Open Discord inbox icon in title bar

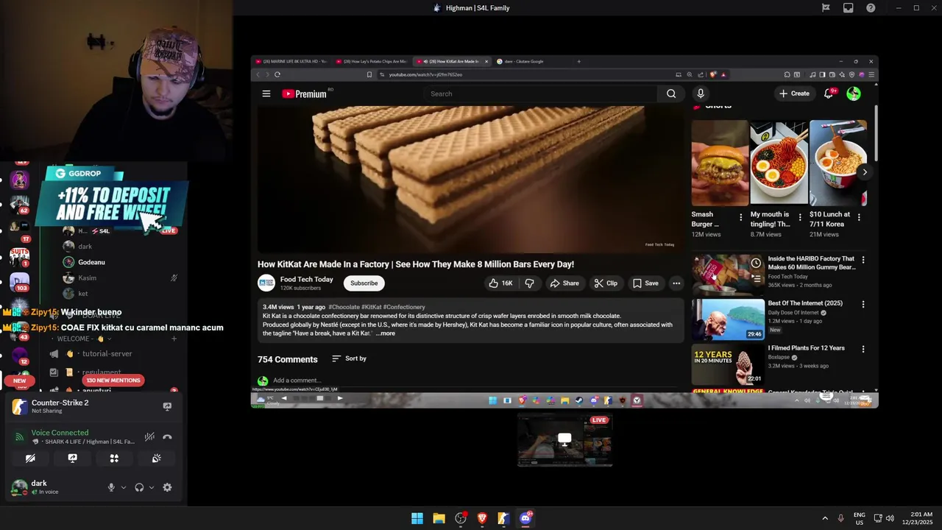tap(848, 8)
